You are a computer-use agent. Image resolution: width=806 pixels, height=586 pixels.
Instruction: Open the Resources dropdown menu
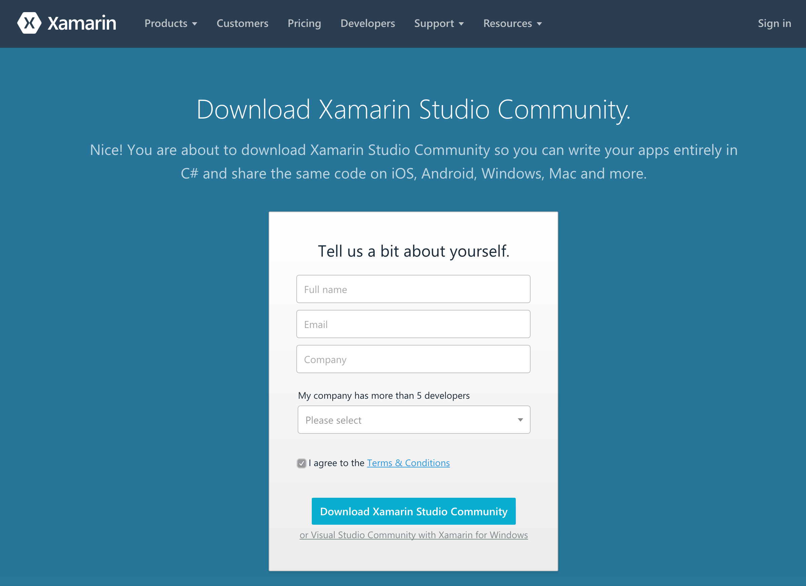pos(512,24)
